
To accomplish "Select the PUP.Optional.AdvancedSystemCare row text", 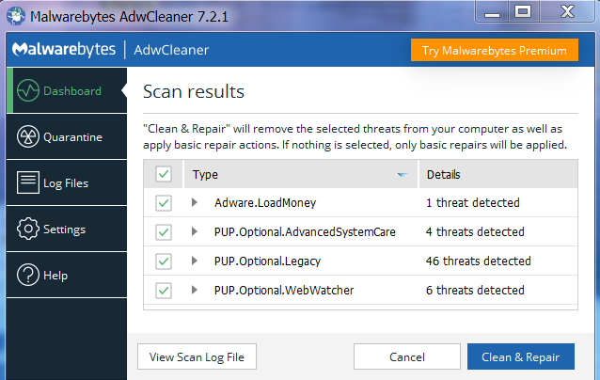I will 305,232.
